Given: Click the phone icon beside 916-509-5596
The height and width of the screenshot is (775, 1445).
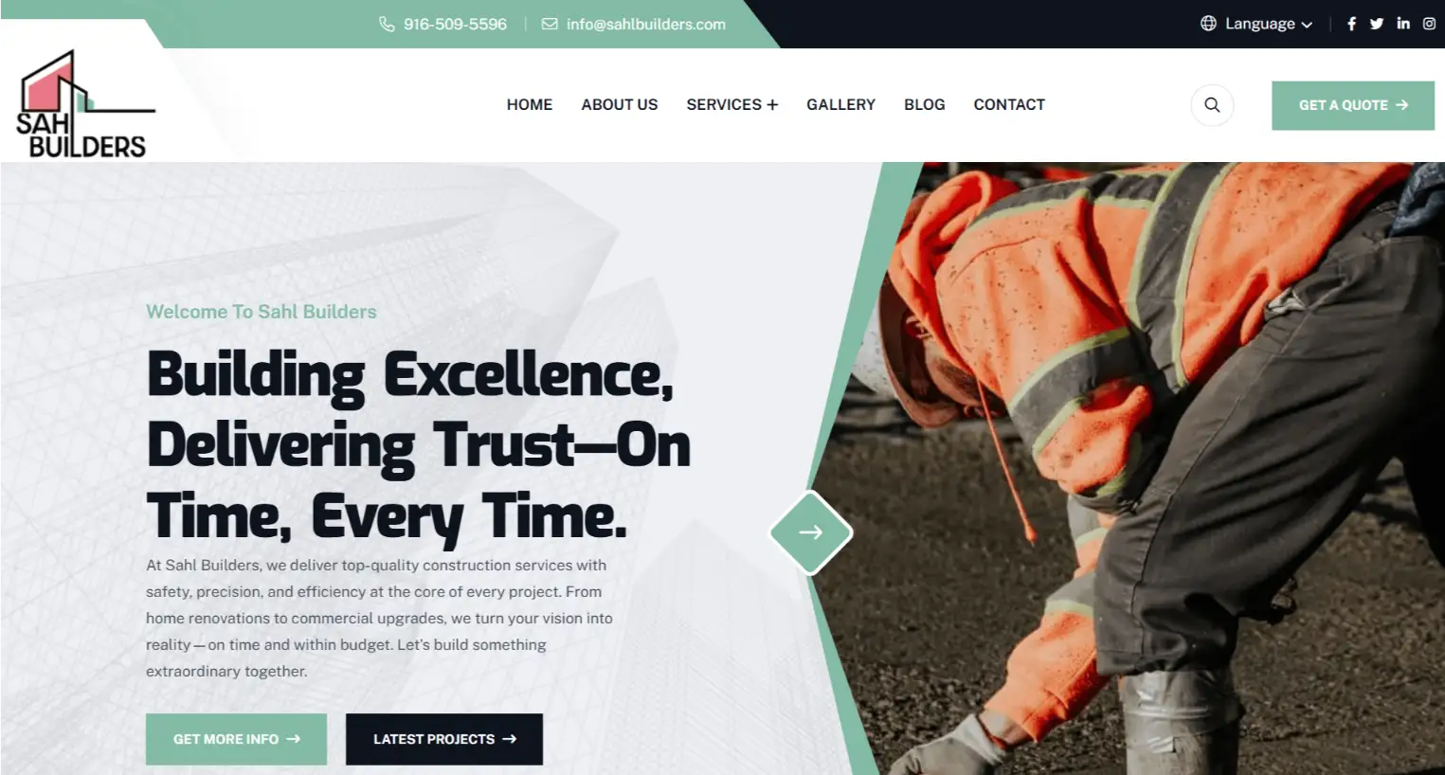Looking at the screenshot, I should pyautogui.click(x=387, y=24).
